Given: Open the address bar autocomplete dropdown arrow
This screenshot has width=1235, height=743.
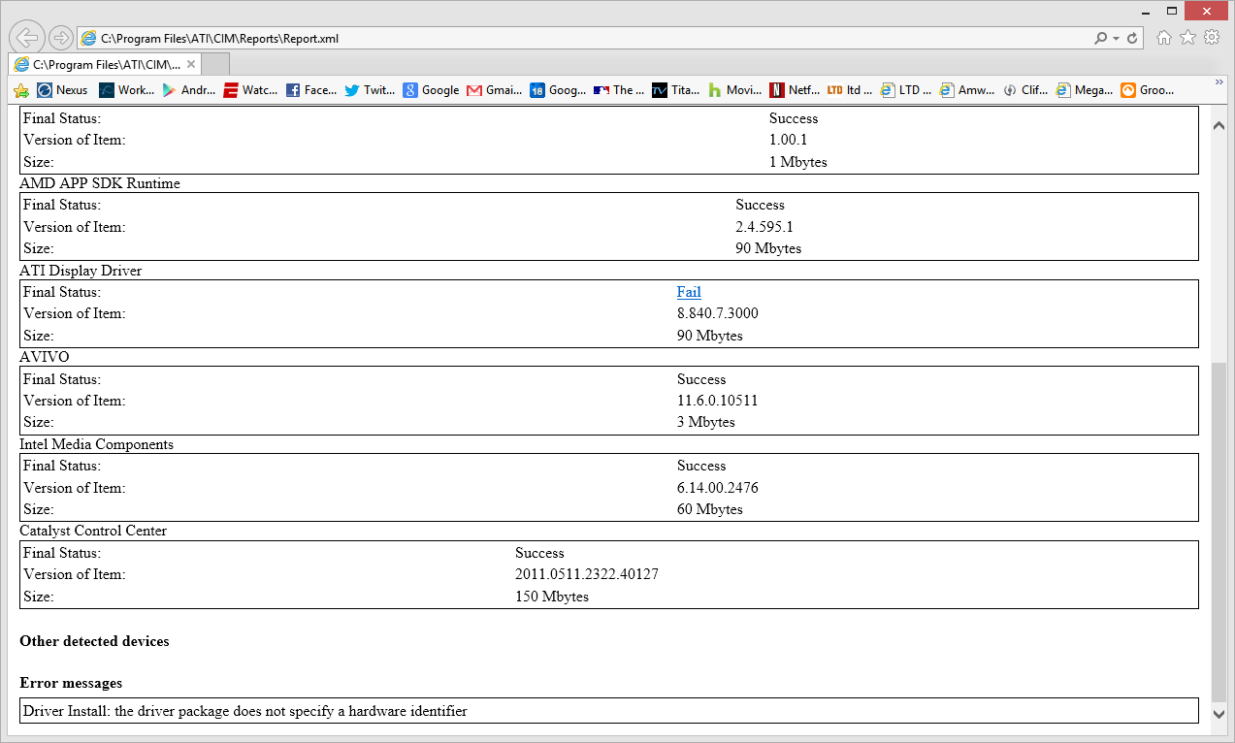Looking at the screenshot, I should pyautogui.click(x=1116, y=38).
